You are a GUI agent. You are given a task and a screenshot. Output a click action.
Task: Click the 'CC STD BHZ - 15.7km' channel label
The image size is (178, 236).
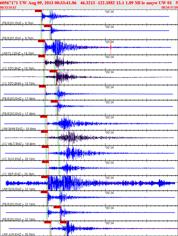[x=19, y=68]
